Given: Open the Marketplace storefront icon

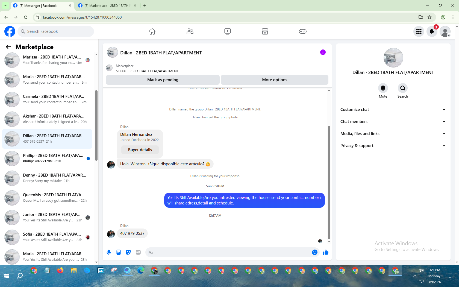Looking at the screenshot, I should coord(265,31).
